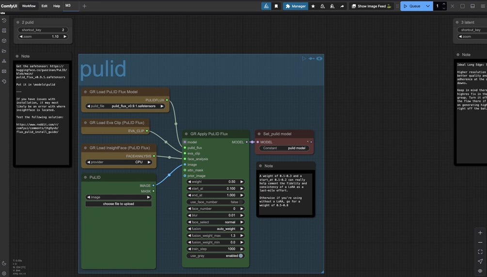The height and width of the screenshot is (277, 487).
Task: Click train_step 1000 field
Action: tap(215, 249)
